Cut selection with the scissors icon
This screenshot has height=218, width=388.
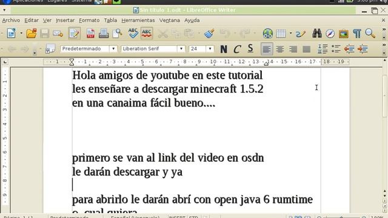click(162, 34)
